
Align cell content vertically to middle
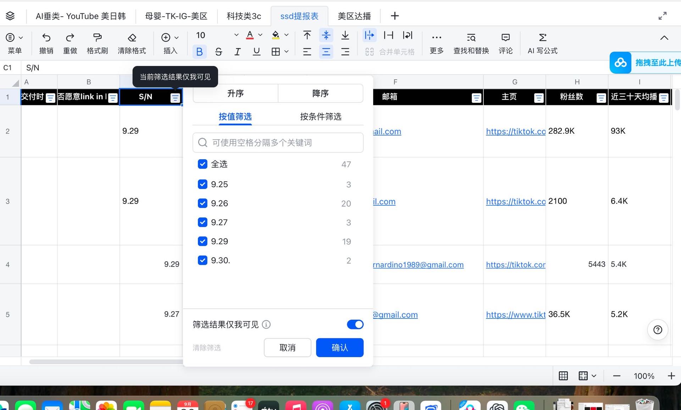click(x=326, y=35)
